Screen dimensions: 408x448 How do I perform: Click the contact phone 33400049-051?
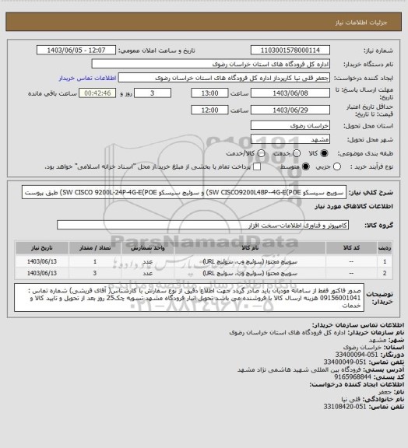pyautogui.click(x=345, y=362)
